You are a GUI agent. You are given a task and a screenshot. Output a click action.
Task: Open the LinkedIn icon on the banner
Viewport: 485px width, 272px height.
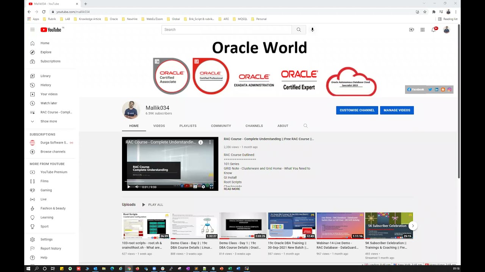(x=436, y=90)
